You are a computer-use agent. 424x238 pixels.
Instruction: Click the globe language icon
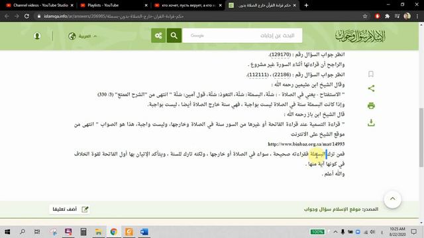point(72,36)
